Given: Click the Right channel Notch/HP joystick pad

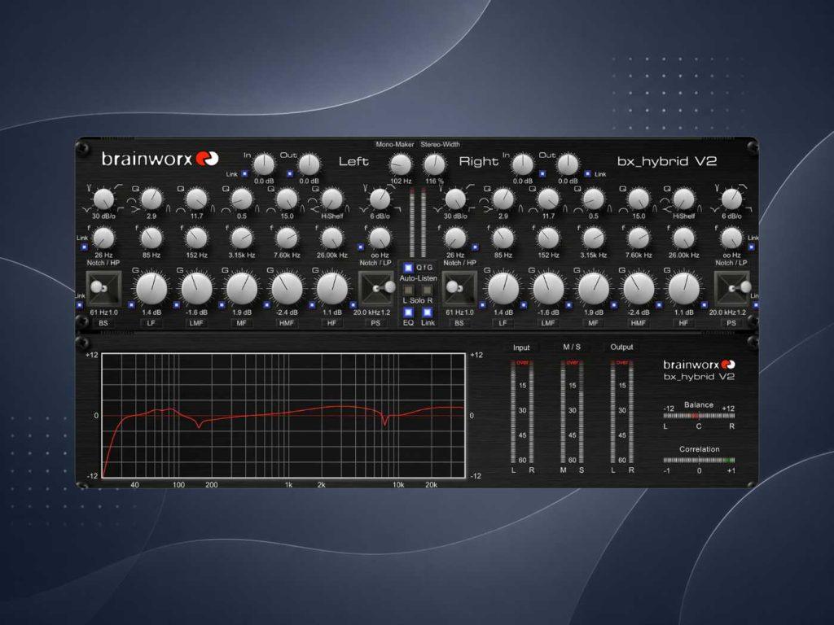Looking at the screenshot, I should (459, 289).
